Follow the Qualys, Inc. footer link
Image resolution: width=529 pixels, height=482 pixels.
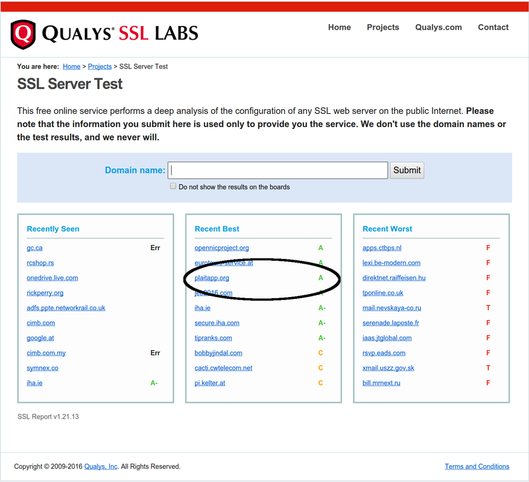coord(101,466)
